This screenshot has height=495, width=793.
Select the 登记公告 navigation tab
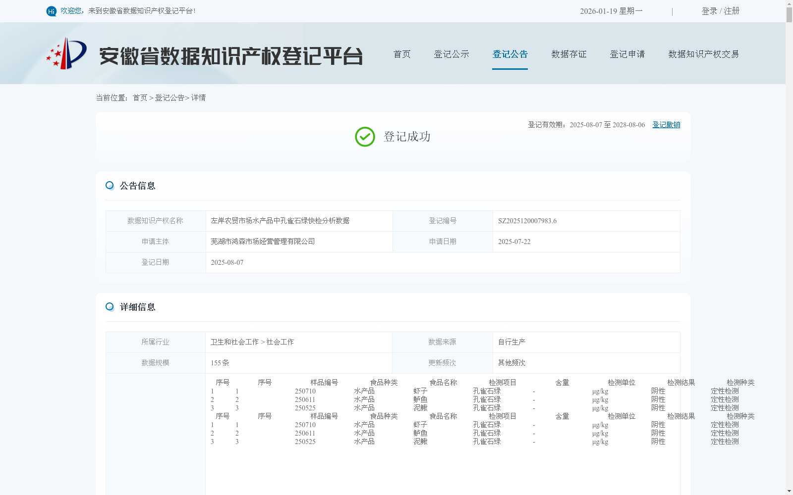(x=510, y=54)
